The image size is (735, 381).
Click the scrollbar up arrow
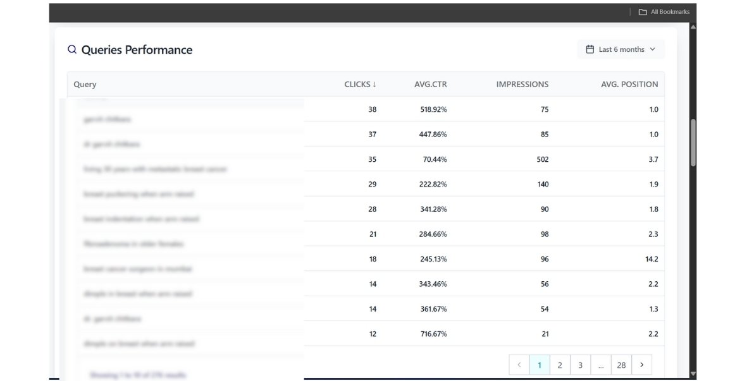tap(693, 27)
